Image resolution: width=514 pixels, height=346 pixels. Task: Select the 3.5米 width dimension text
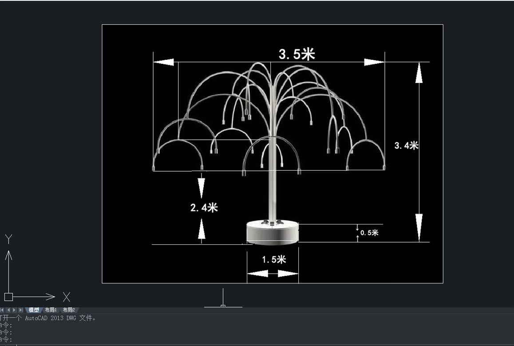tap(297, 54)
